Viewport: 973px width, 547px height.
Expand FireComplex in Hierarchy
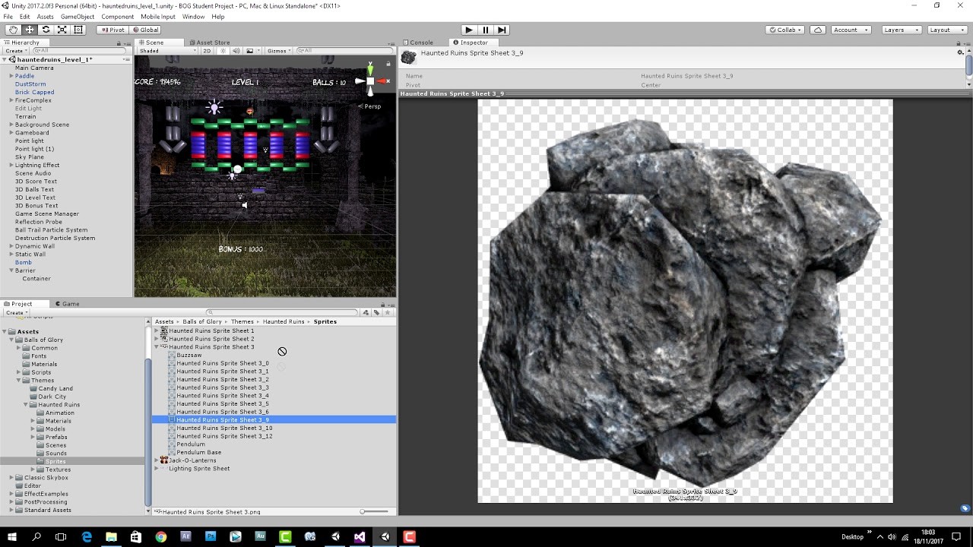11,100
